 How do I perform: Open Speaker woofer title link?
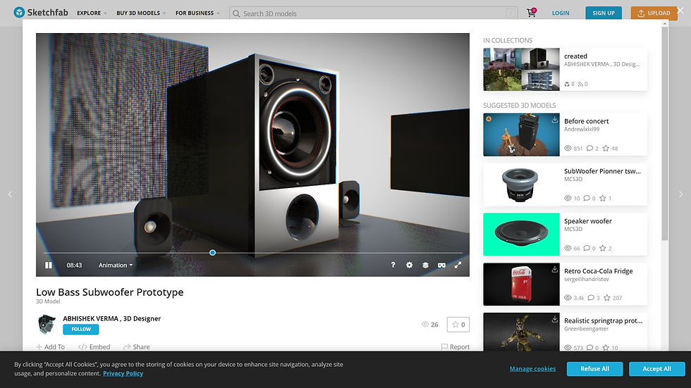[588, 221]
